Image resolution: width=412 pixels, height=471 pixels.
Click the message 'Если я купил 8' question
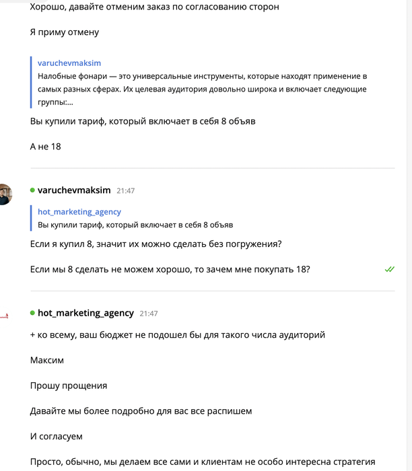tap(156, 244)
